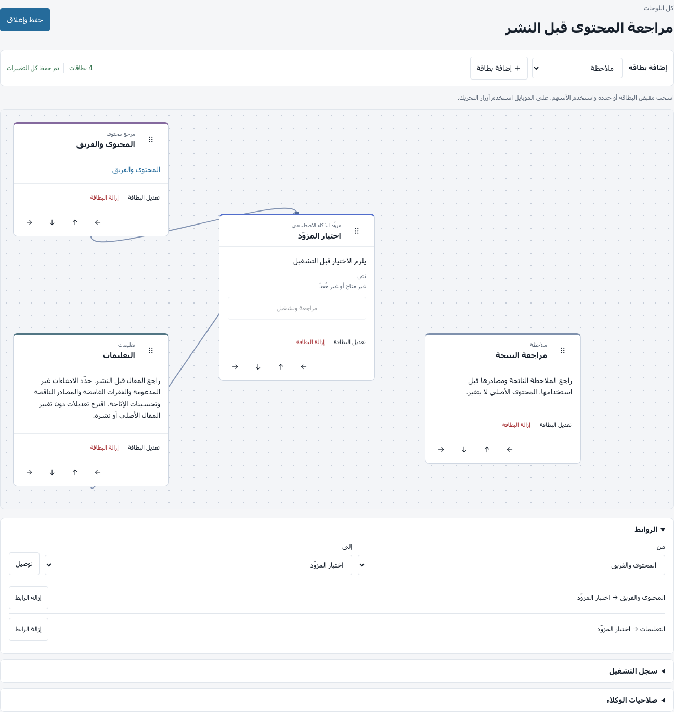The image size is (674, 712).
Task: Click drag handle on مراجعة النتيجة card
Action: 563,350
